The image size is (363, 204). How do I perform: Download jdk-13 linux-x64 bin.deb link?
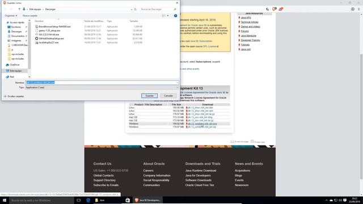pos(200,108)
